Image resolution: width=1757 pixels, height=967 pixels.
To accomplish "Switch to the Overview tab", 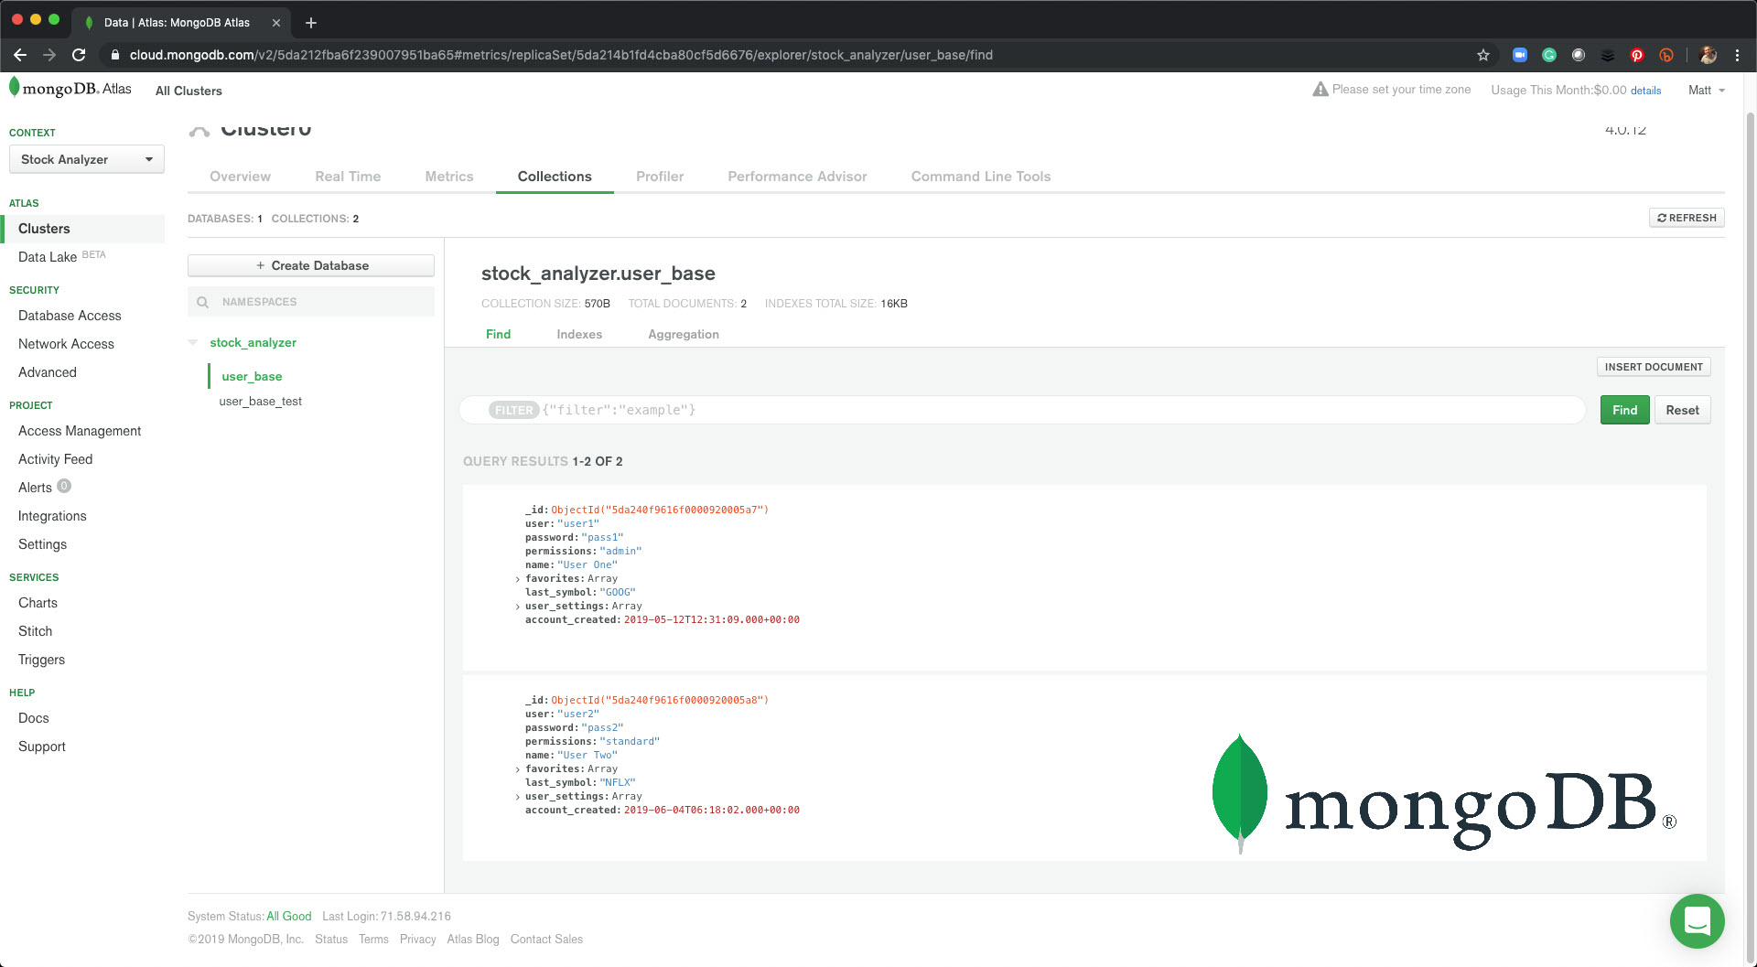I will pos(240,177).
